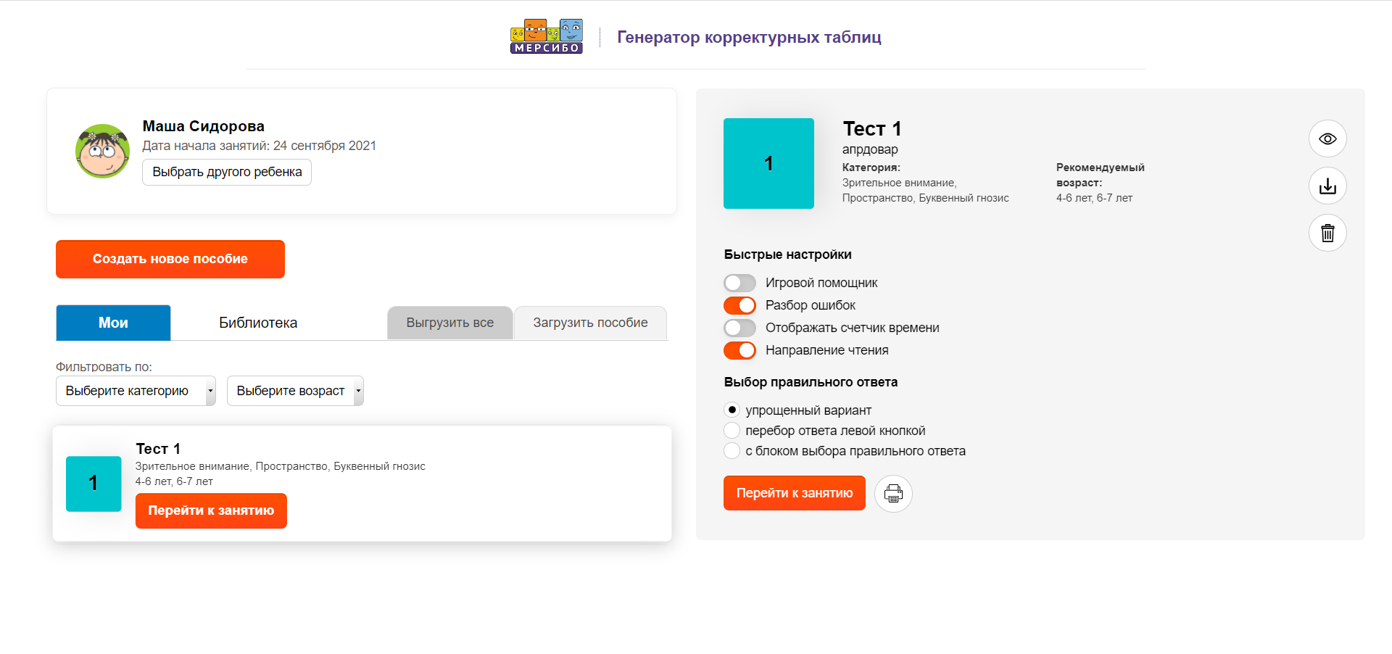This screenshot has height=654, width=1392.
Task: Delete Тест 1 using the trash icon
Action: pyautogui.click(x=1327, y=233)
